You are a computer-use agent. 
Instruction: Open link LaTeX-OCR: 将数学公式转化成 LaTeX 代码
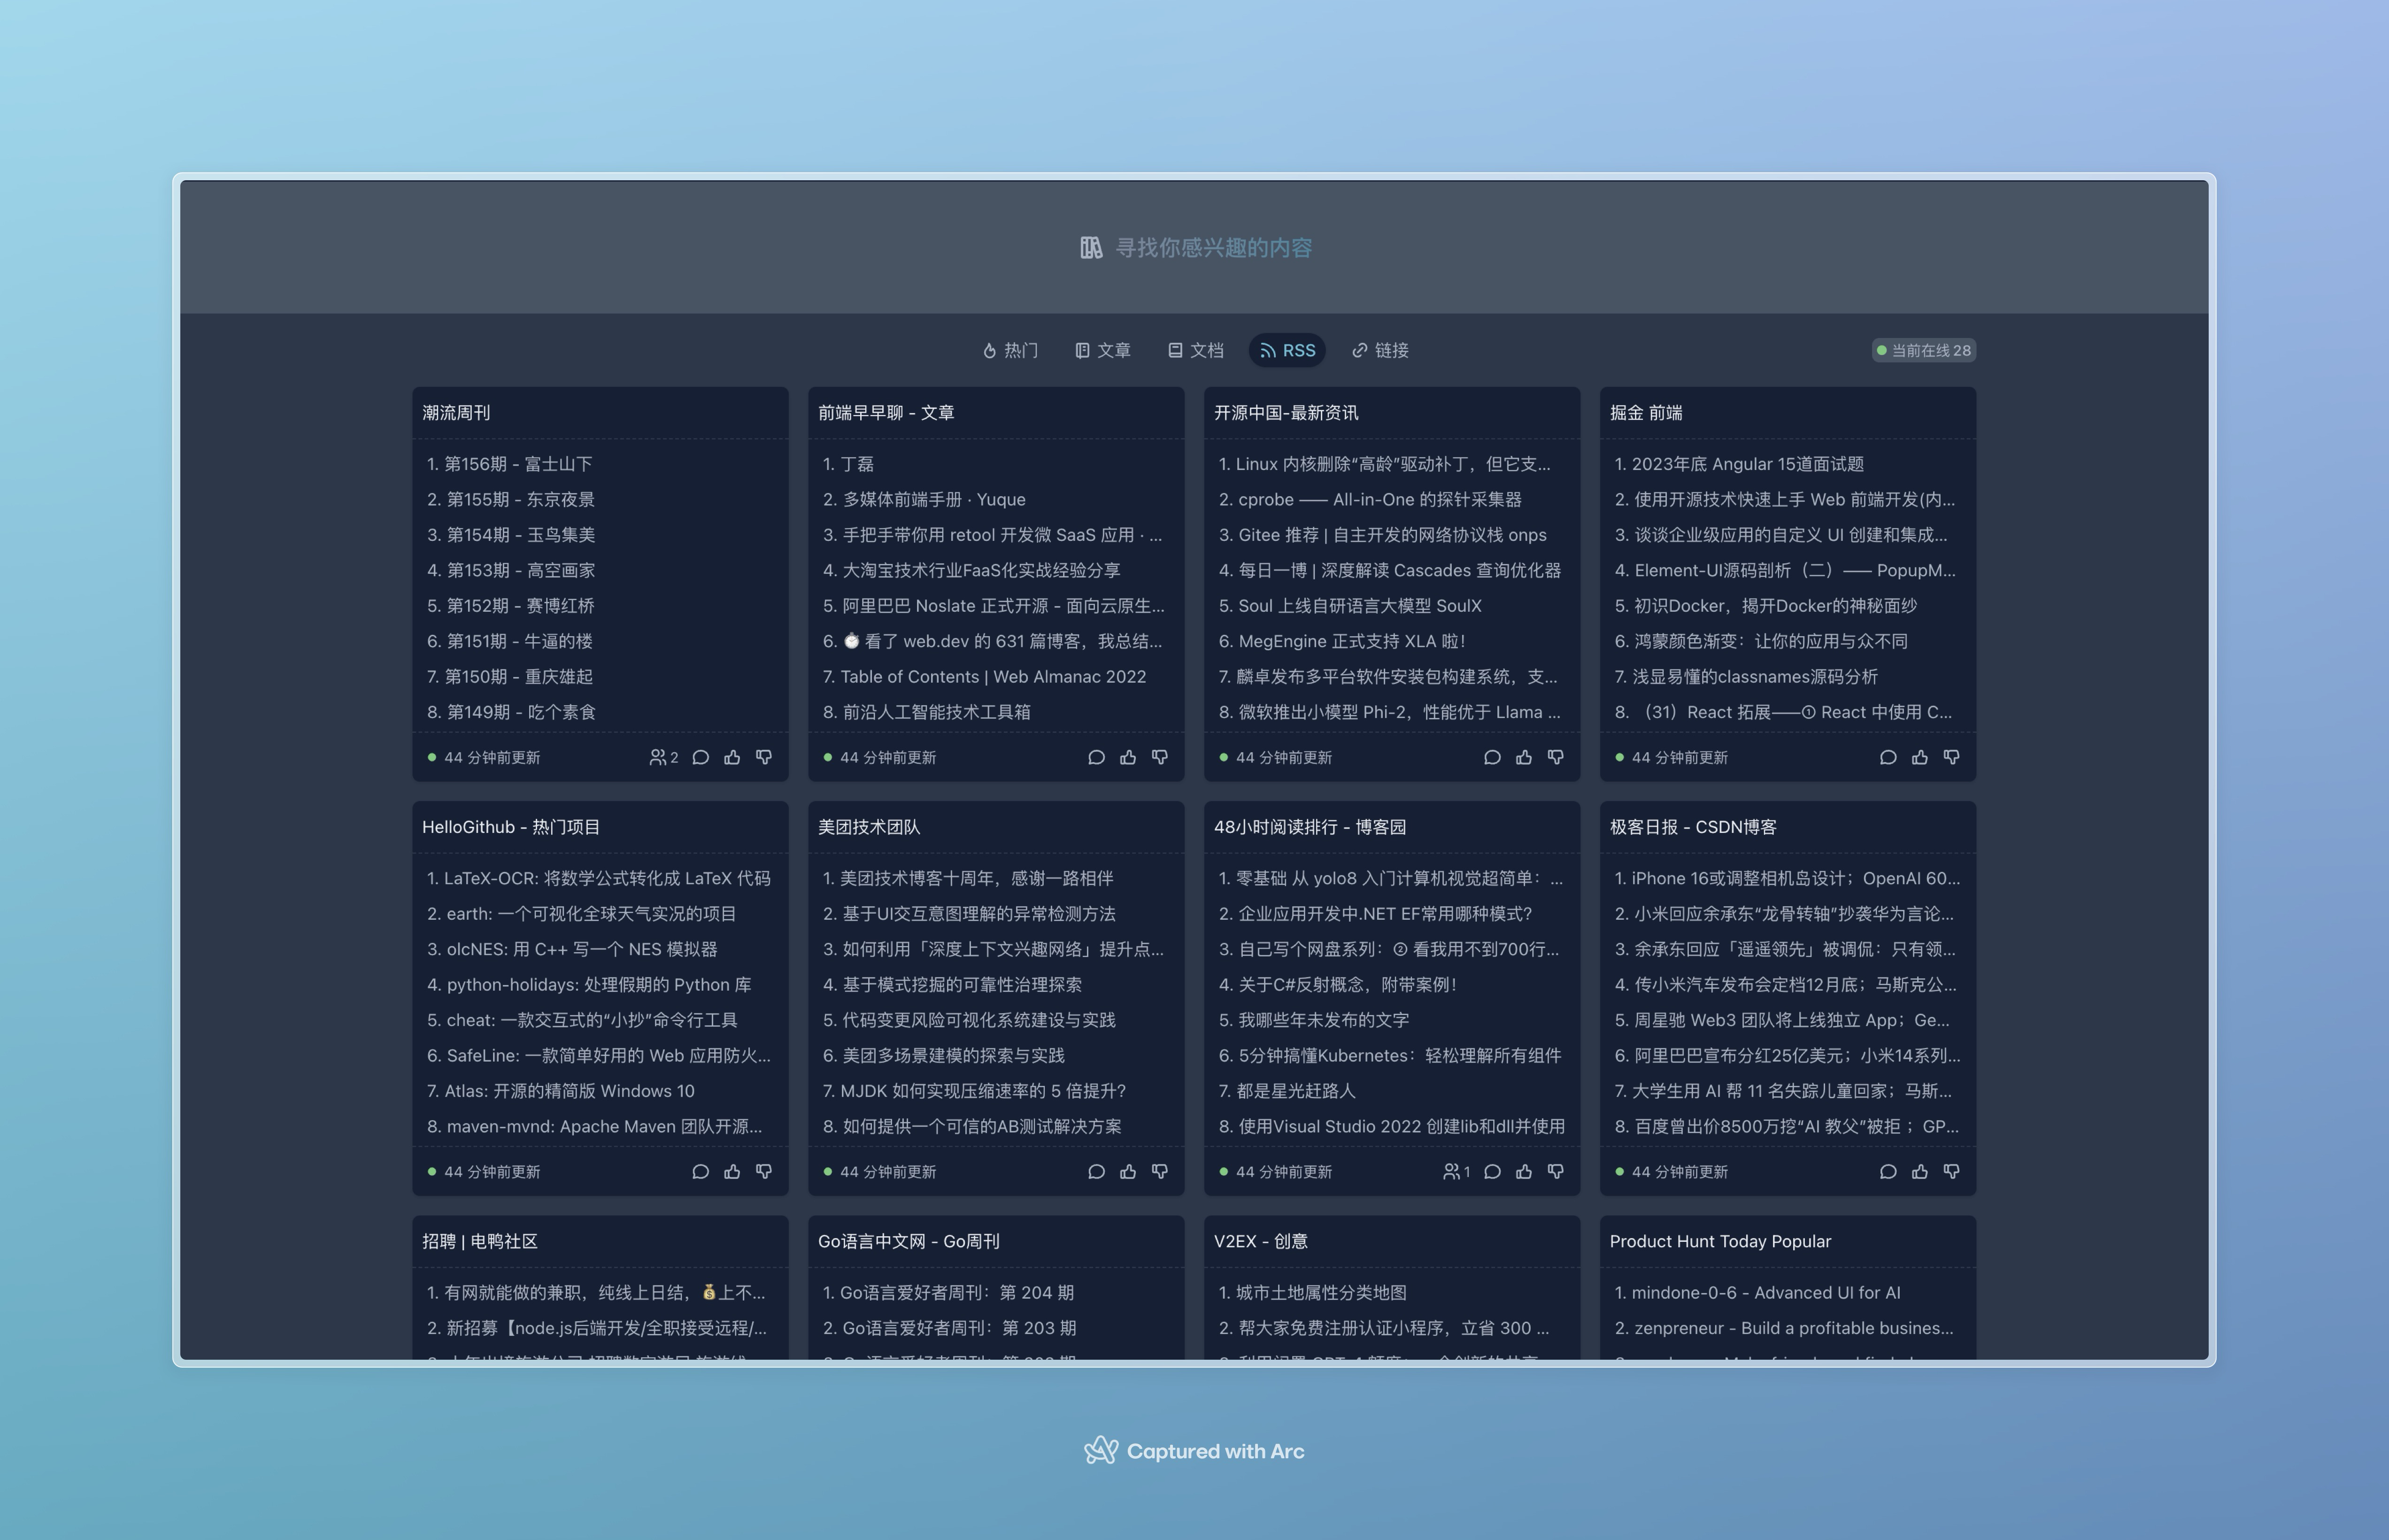click(x=606, y=878)
